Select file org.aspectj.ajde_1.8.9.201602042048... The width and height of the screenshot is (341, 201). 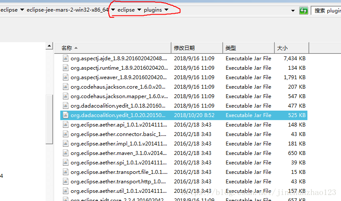119,59
